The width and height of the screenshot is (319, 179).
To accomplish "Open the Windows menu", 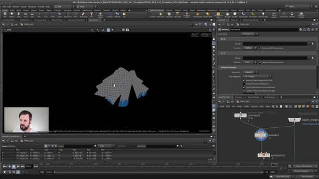I will point(32,6).
